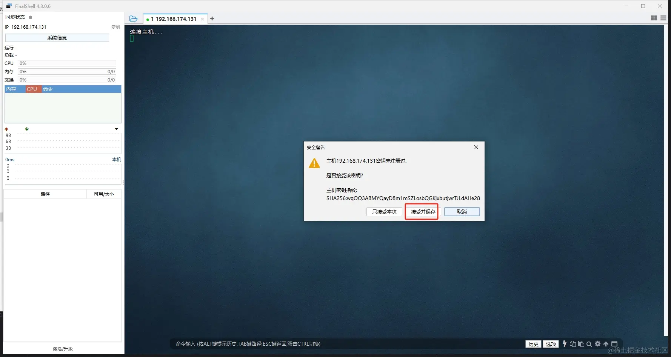
Task: Click the upload arrow icon
Action: coord(606,344)
